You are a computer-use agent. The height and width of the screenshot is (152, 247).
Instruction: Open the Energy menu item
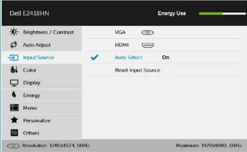coord(42,95)
